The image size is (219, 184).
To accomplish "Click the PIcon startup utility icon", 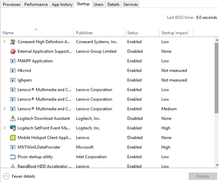I will point(13,157).
